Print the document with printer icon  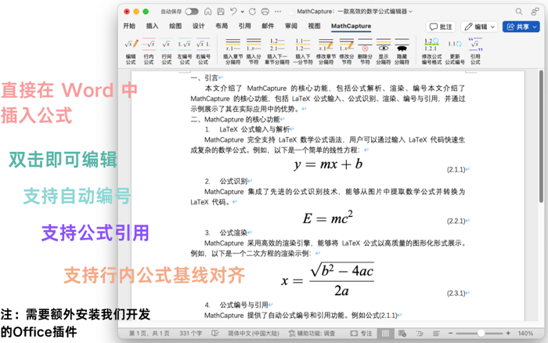click(x=265, y=12)
